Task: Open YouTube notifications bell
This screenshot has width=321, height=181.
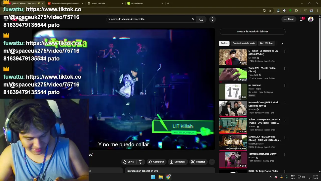Action: pos(301,19)
